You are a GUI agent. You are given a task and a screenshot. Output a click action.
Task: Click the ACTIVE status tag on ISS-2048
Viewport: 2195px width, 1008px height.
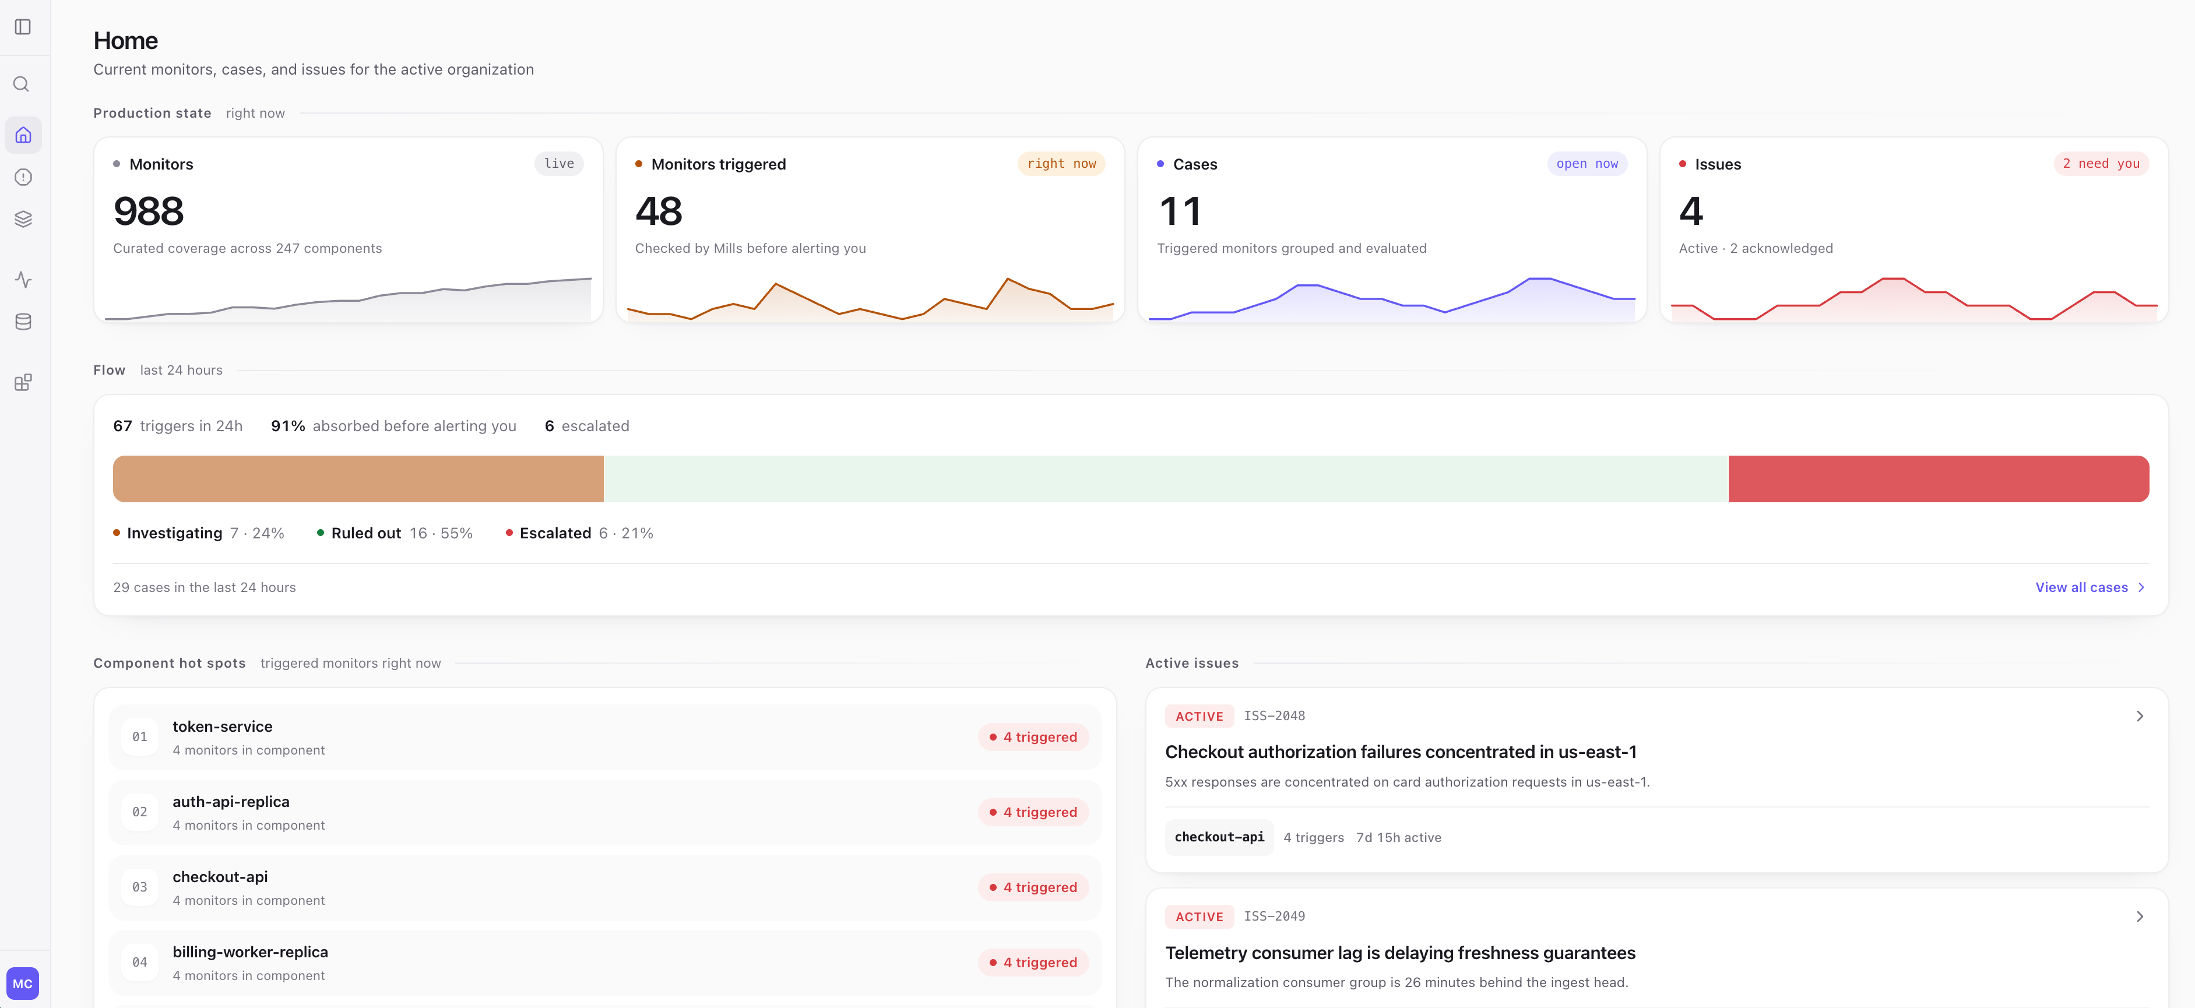tap(1199, 717)
